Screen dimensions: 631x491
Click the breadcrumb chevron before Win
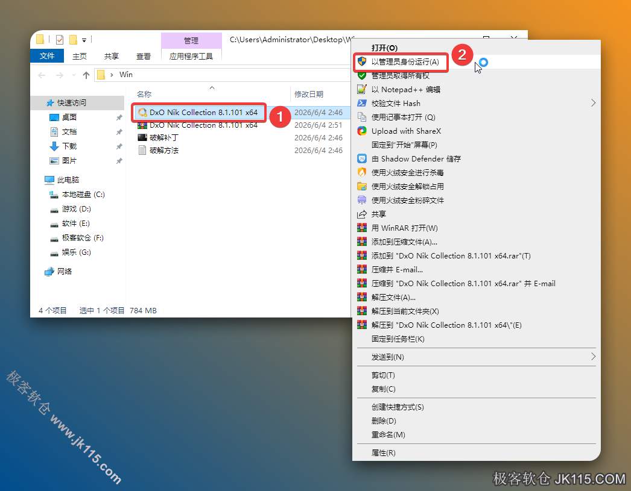[112, 75]
